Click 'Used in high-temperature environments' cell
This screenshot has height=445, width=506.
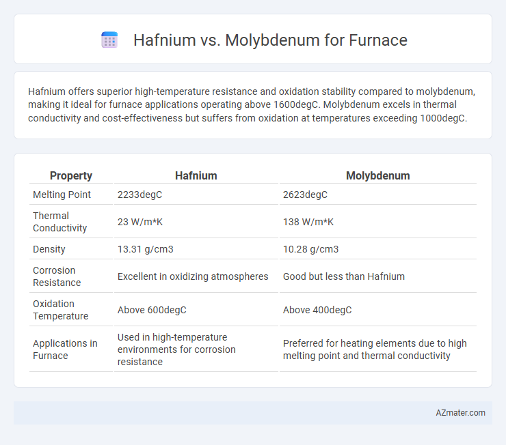(x=176, y=349)
